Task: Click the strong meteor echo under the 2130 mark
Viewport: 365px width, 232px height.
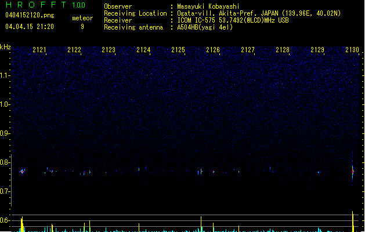Action: click(353, 172)
